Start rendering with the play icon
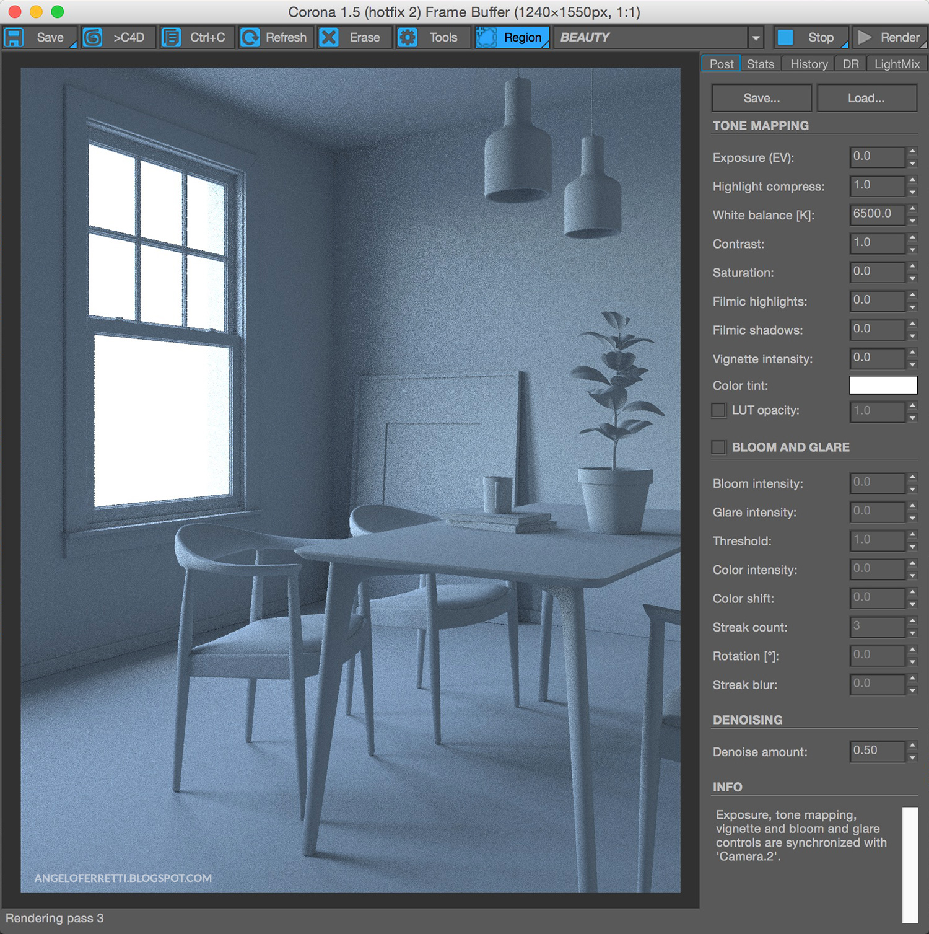Image resolution: width=929 pixels, height=934 pixels. (x=865, y=37)
